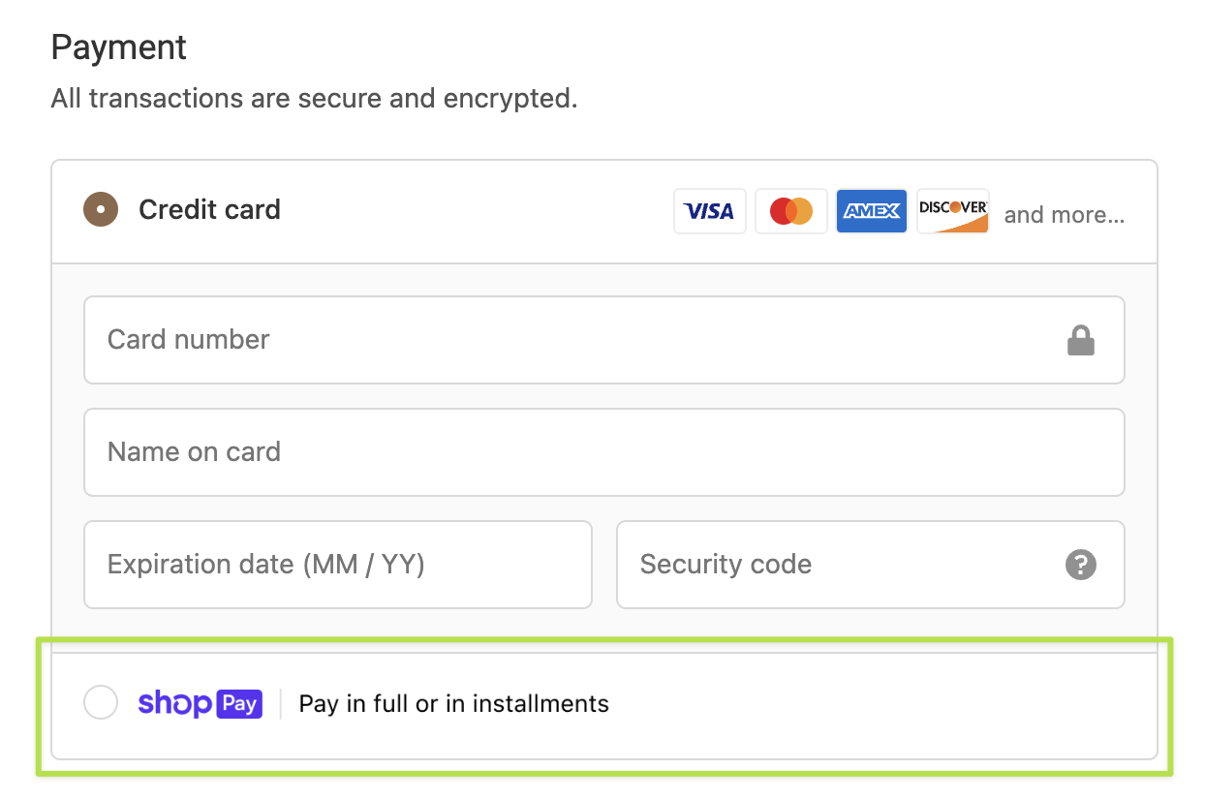The width and height of the screenshot is (1205, 800).
Task: Select the Shop Pay radio button
Action: pyautogui.click(x=101, y=702)
